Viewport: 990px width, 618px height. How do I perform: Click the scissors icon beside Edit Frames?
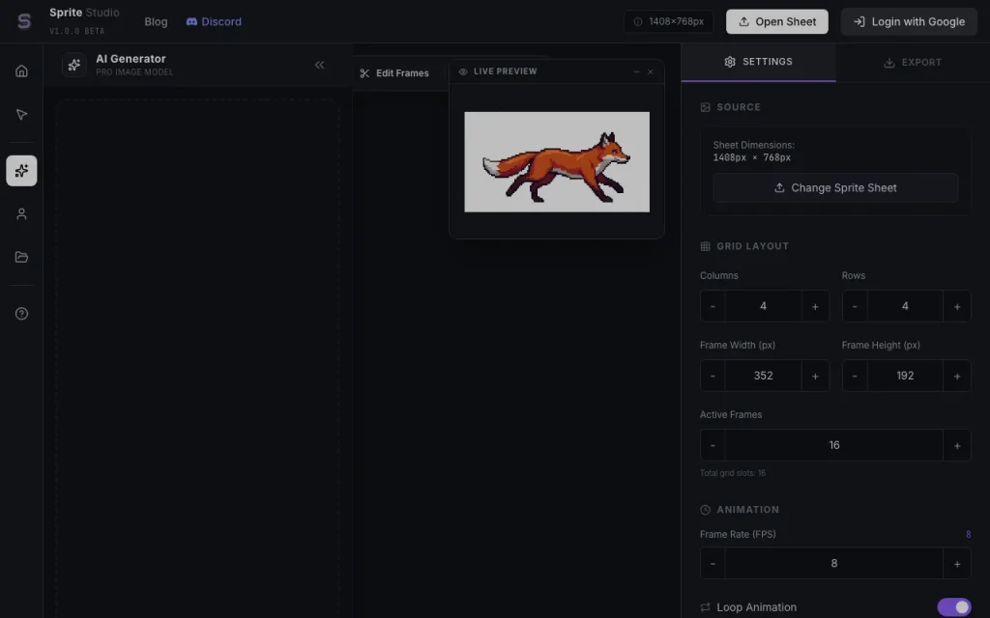click(x=364, y=73)
